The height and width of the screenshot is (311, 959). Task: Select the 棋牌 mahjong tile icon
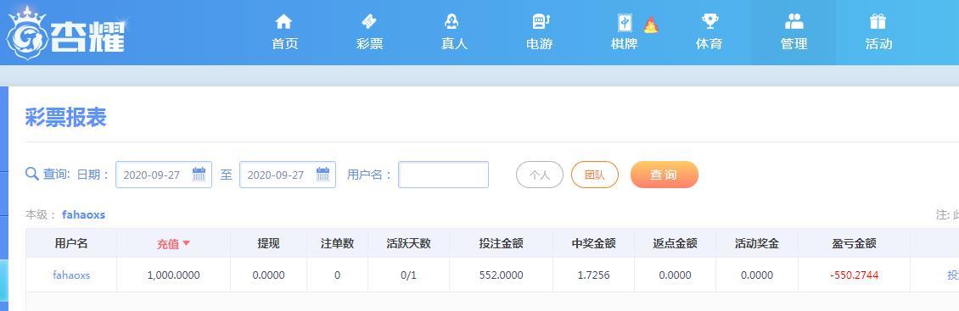[x=625, y=23]
